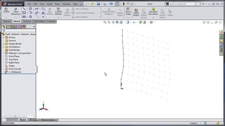Open Design Library task pane tab
Screen dimensions: 225x126
[x=221, y=37]
